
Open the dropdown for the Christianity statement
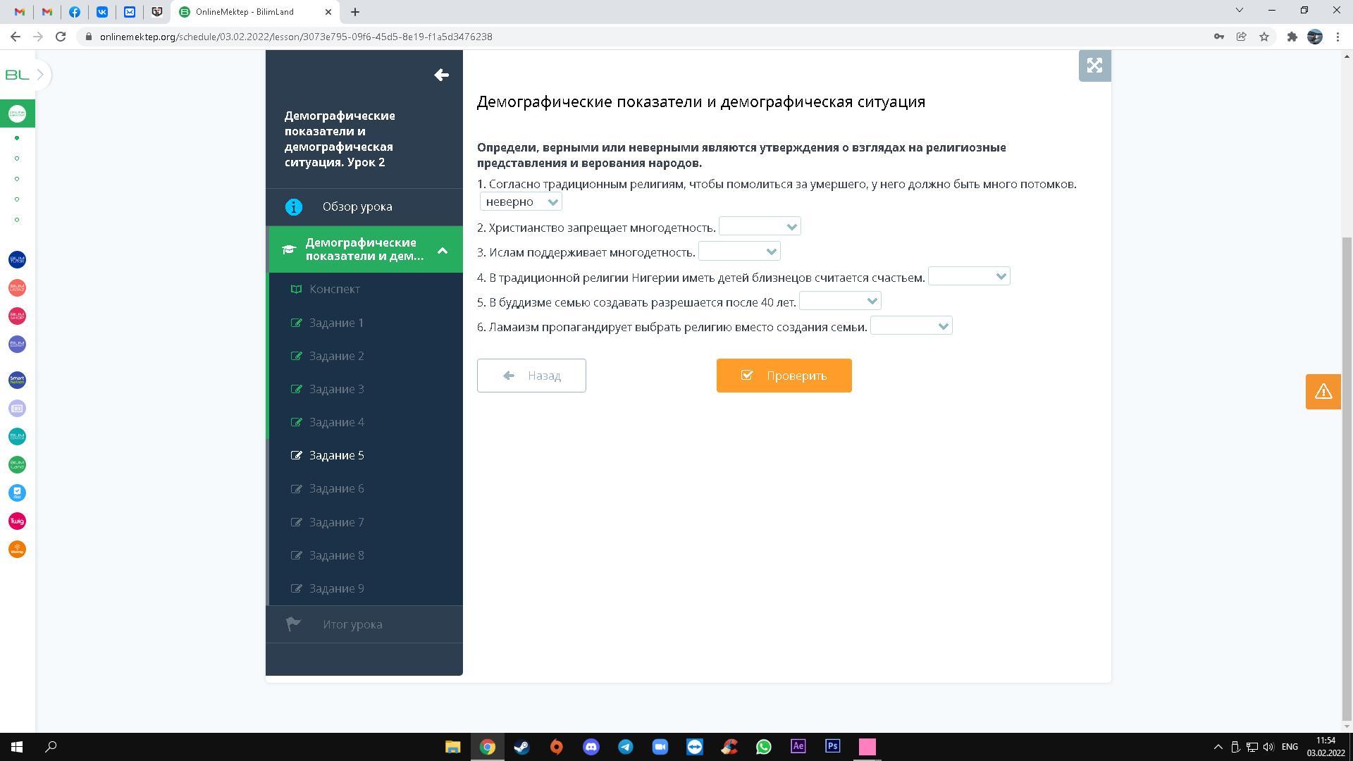[x=760, y=227]
